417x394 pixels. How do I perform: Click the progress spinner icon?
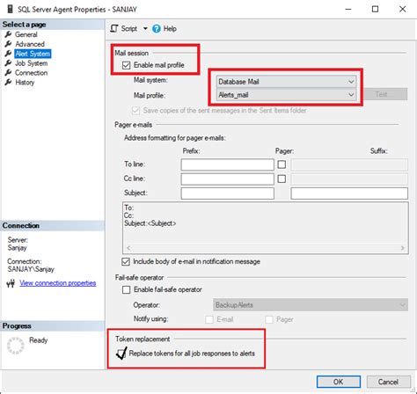click(x=15, y=346)
